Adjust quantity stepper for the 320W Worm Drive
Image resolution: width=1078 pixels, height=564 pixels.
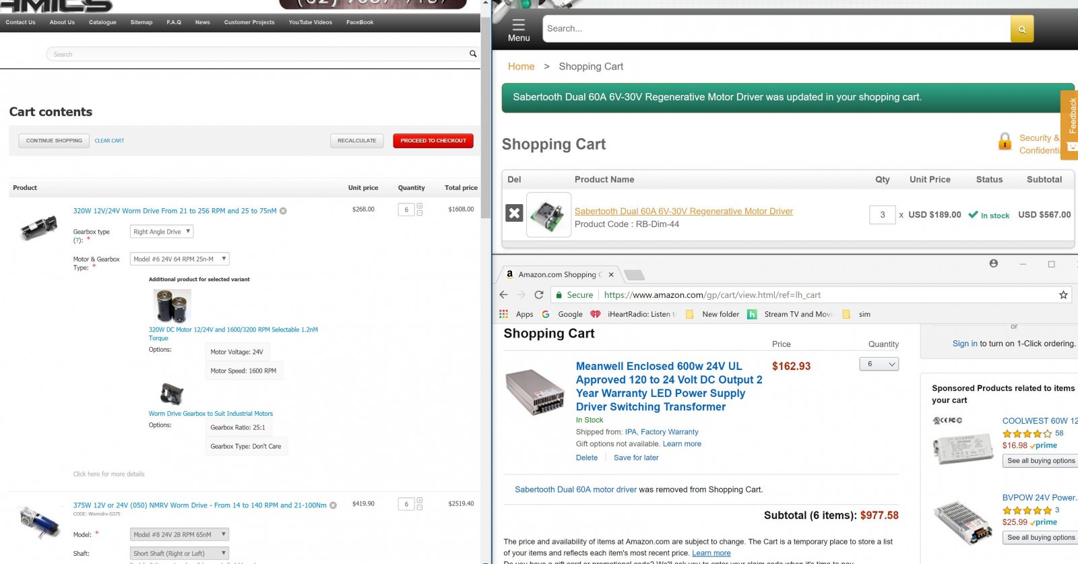point(420,210)
